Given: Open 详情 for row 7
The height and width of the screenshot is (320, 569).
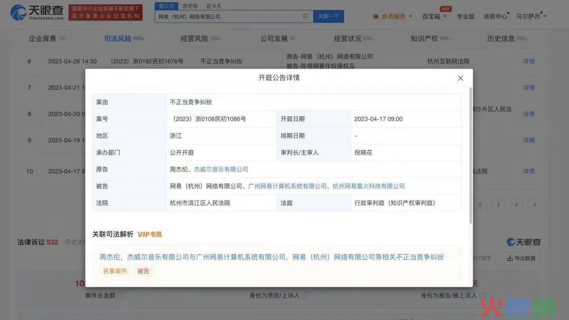Looking at the screenshot, I should click(529, 88).
